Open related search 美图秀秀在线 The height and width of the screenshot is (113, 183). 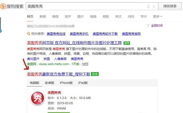click(56, 34)
